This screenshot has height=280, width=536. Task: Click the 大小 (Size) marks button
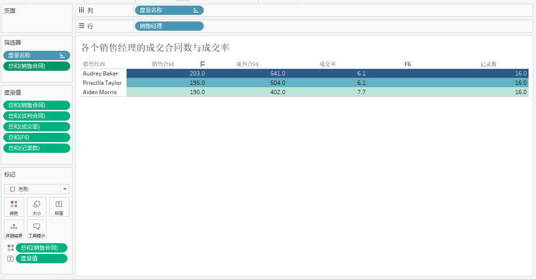click(x=37, y=206)
